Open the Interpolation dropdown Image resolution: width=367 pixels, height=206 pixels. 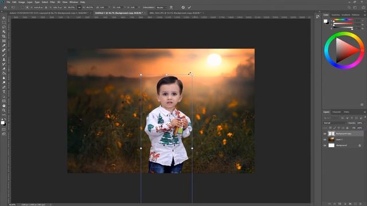click(x=162, y=7)
